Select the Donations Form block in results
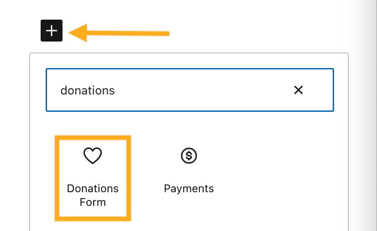This screenshot has width=377, height=231. [93, 178]
